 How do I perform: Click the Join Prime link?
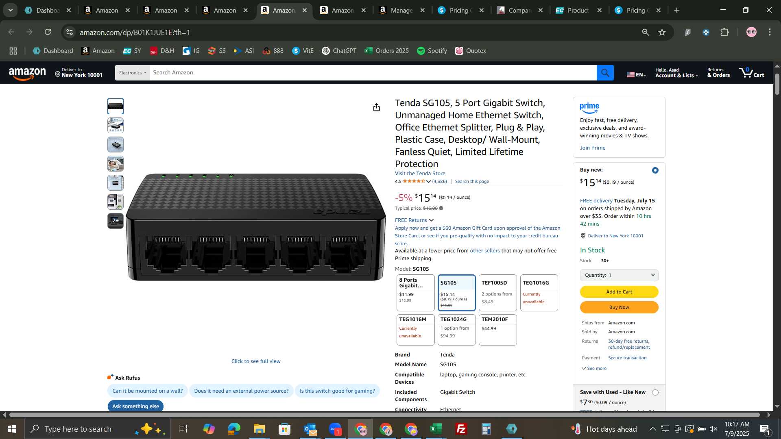click(592, 148)
